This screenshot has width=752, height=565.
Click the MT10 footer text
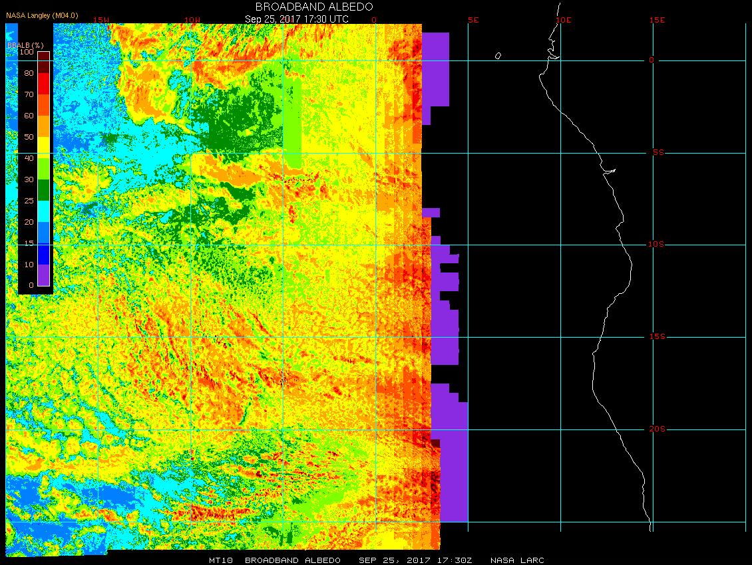[221, 560]
